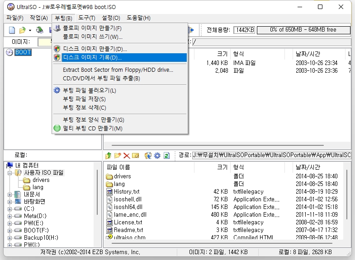
Task: Click the 1442KB total size field
Action: click(244, 30)
